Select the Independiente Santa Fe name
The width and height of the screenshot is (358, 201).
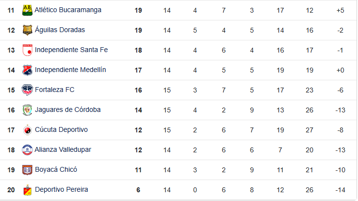click(71, 50)
